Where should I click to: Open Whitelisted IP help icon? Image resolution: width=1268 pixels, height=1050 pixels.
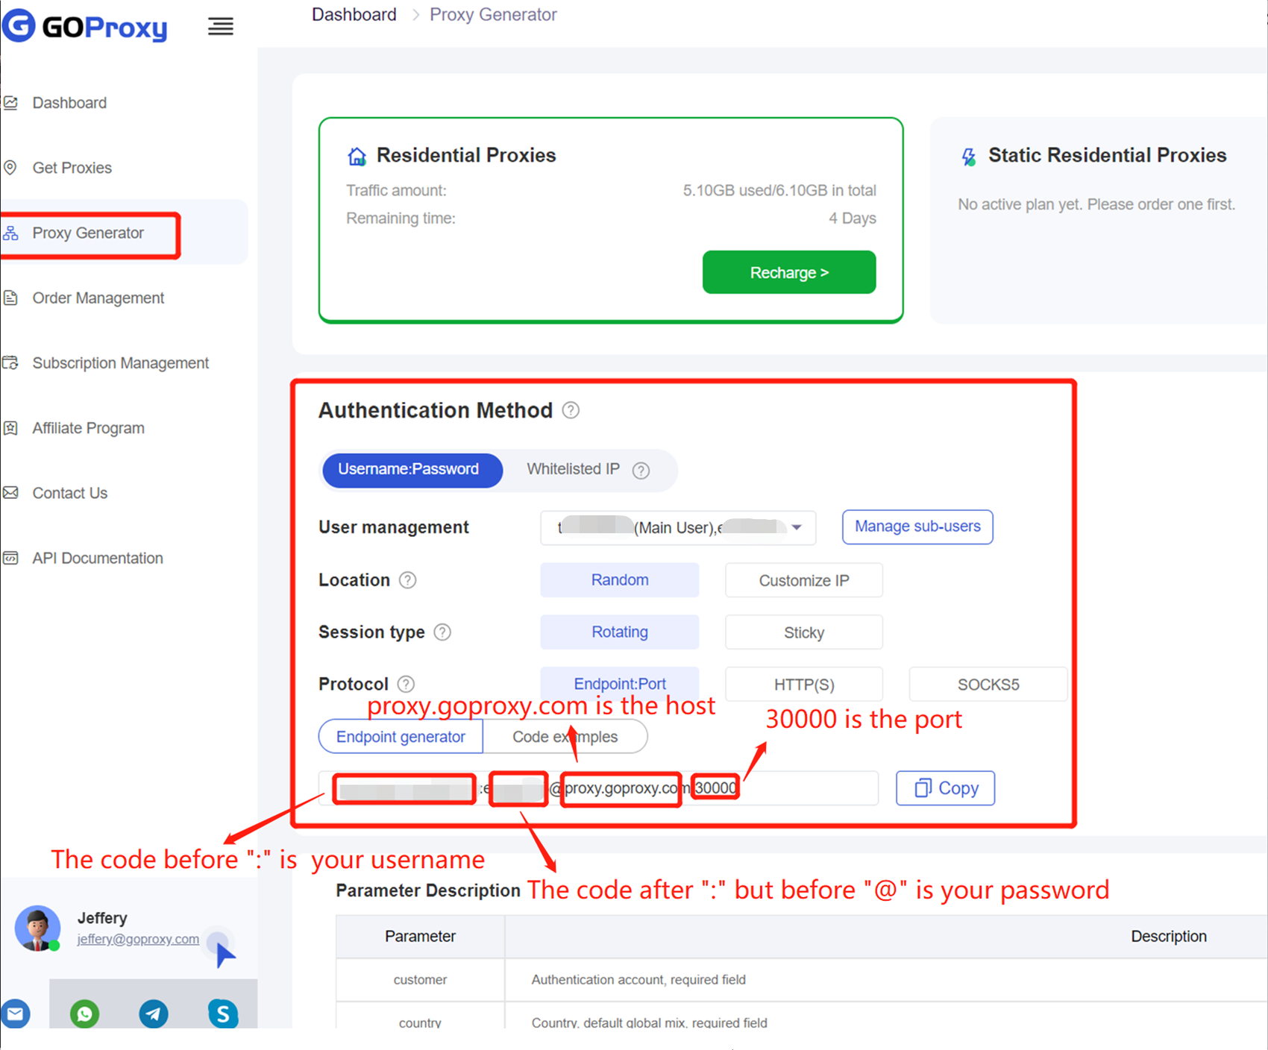coord(641,471)
